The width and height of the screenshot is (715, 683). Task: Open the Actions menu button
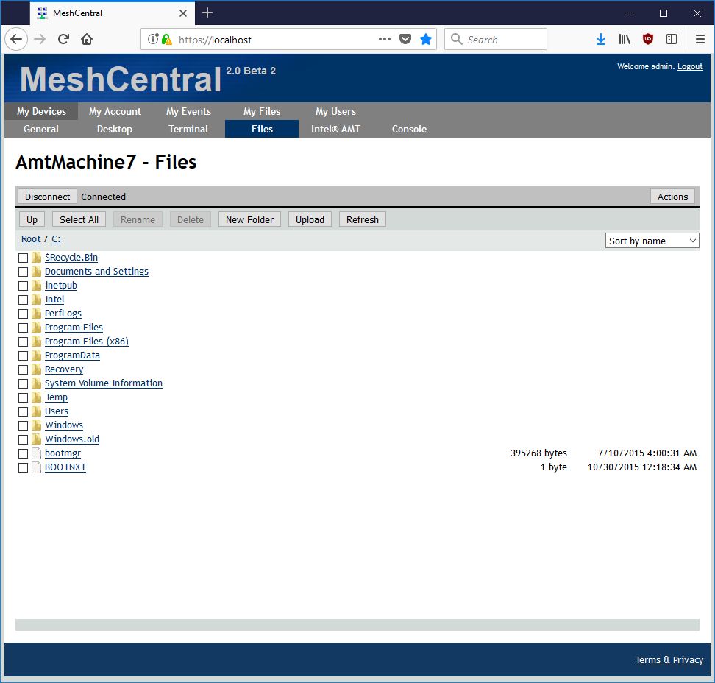coord(672,197)
